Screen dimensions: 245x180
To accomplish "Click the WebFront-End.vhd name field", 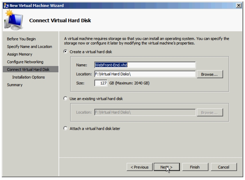I will click(145, 65).
